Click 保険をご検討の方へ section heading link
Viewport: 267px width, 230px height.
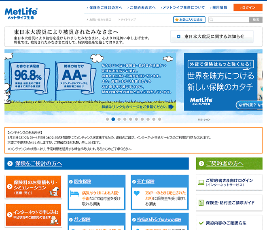click(x=38, y=163)
